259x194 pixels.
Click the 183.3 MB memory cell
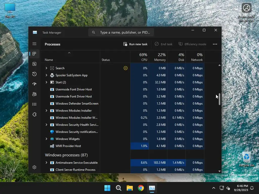click(158, 163)
